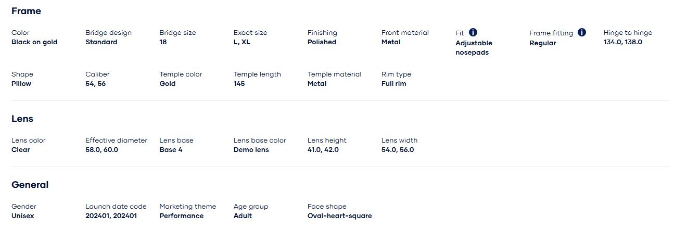Click the Effective diameter value
674x230 pixels.
coord(101,150)
